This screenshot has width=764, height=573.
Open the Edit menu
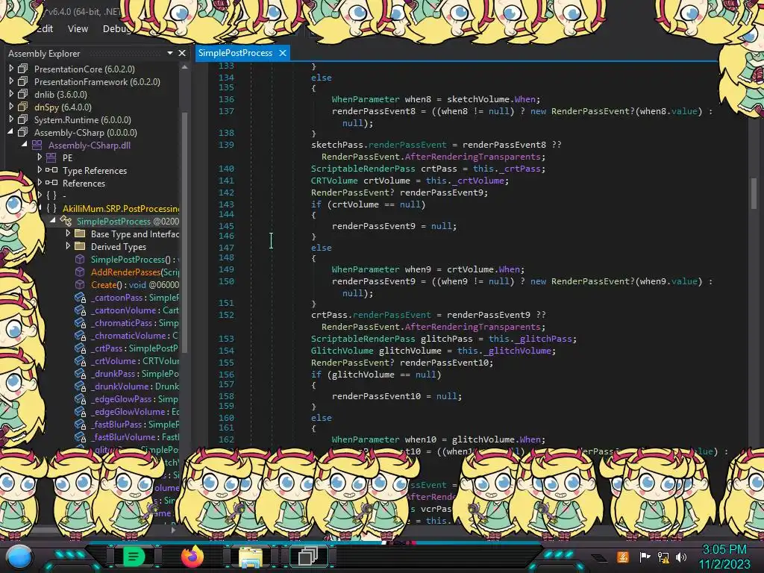[45, 29]
